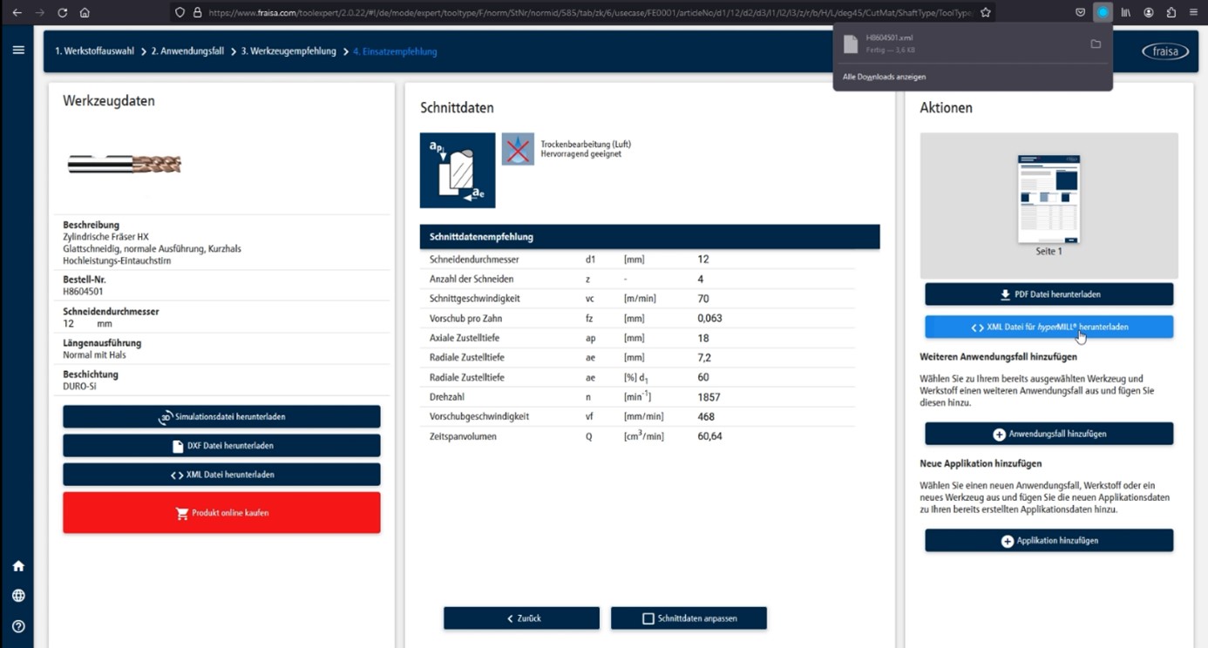This screenshot has height=648, width=1208.
Task: Click the red Produkt online kaufen button
Action: (221, 513)
